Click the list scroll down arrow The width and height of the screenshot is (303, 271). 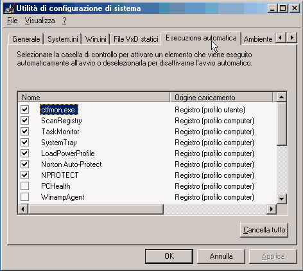point(281,198)
